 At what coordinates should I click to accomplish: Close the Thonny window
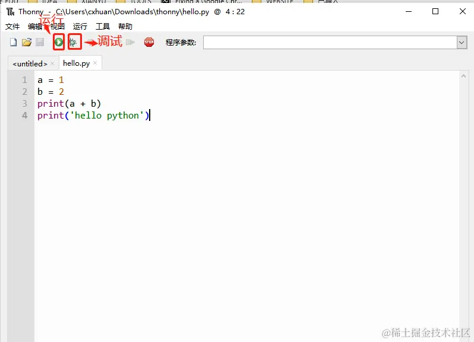[463, 12]
